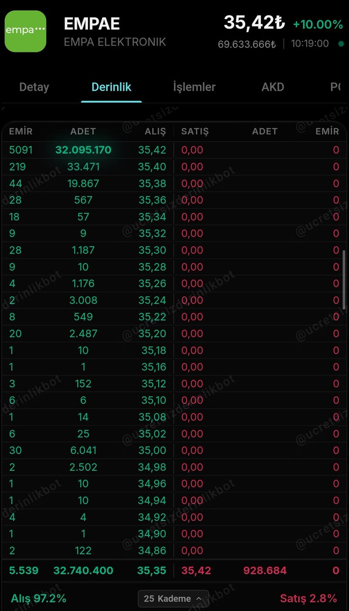Tap the 6.041 quantity cell
The image size is (349, 611).
coord(83,451)
